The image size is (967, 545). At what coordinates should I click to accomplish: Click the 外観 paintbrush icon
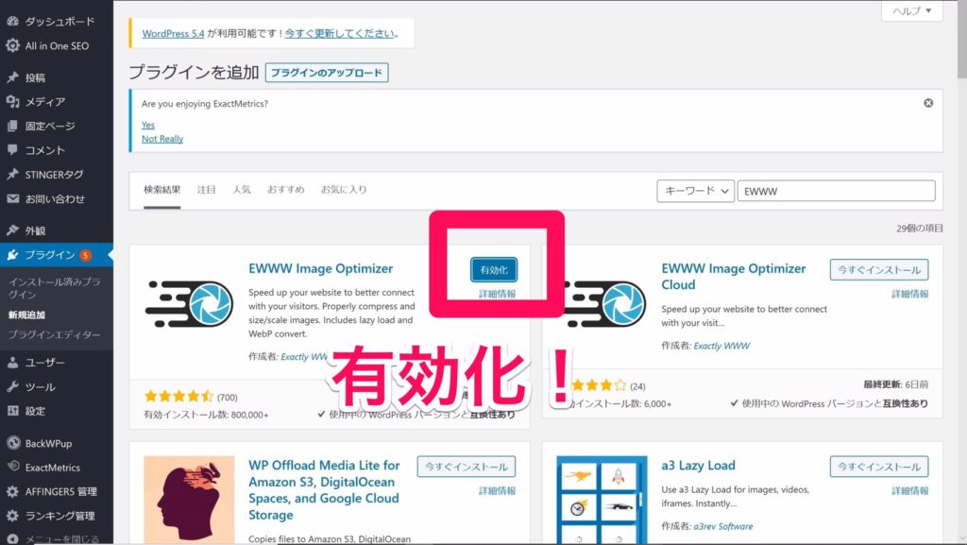point(12,230)
